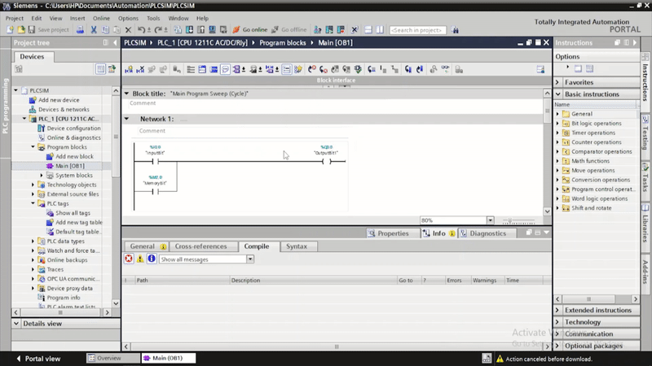Open the Show all messages dropdown

point(250,259)
